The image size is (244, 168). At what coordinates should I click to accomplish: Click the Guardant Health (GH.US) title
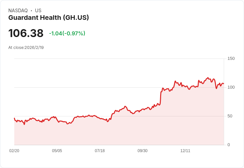coord(48,18)
